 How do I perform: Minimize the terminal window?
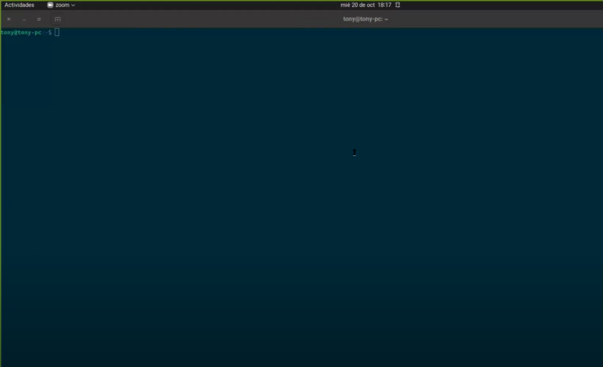tap(24, 19)
